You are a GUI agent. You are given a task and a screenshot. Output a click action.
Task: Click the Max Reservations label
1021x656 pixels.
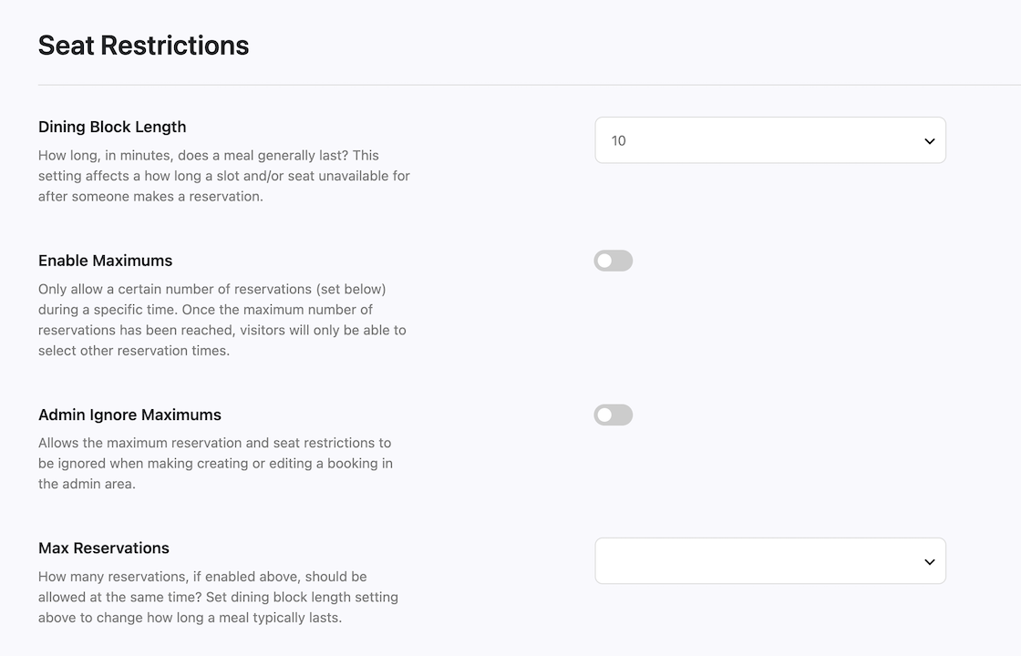point(104,548)
